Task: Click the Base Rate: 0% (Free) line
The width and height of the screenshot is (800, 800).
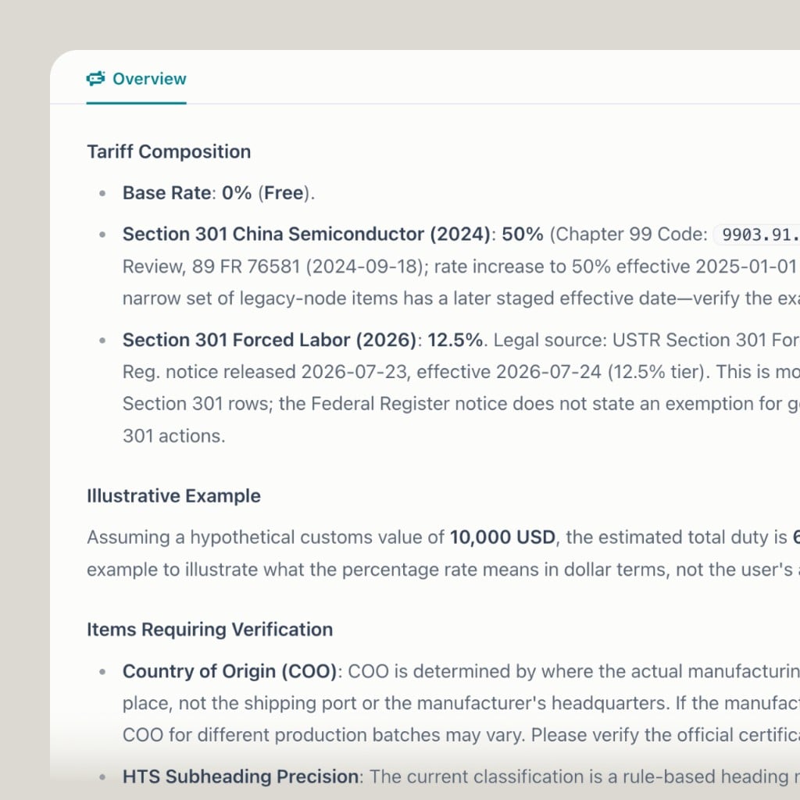Action: (x=219, y=193)
